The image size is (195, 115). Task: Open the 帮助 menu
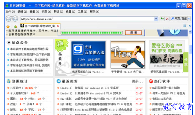[x=95, y=12]
